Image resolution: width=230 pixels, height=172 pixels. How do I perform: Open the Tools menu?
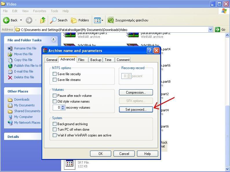pyautogui.click(x=54, y=11)
